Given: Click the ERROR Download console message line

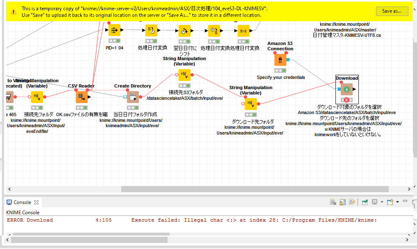Looking at the screenshot, I should [192, 220].
